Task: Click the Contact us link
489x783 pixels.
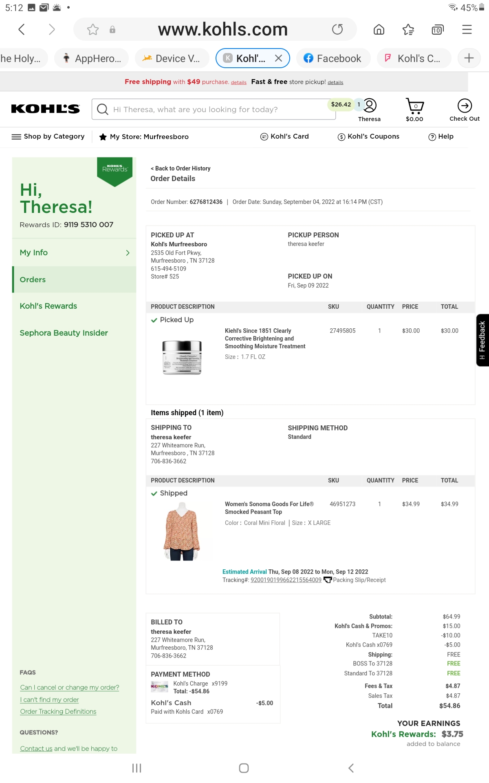Action: click(36, 748)
